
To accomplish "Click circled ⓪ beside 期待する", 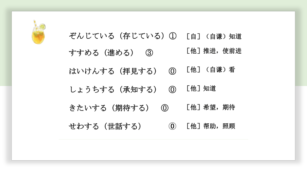I will pyautogui.click(x=165, y=108).
